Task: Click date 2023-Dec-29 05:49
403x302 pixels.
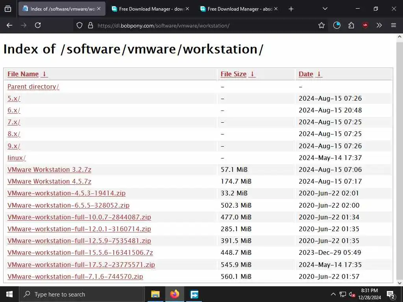Action: click(330, 252)
